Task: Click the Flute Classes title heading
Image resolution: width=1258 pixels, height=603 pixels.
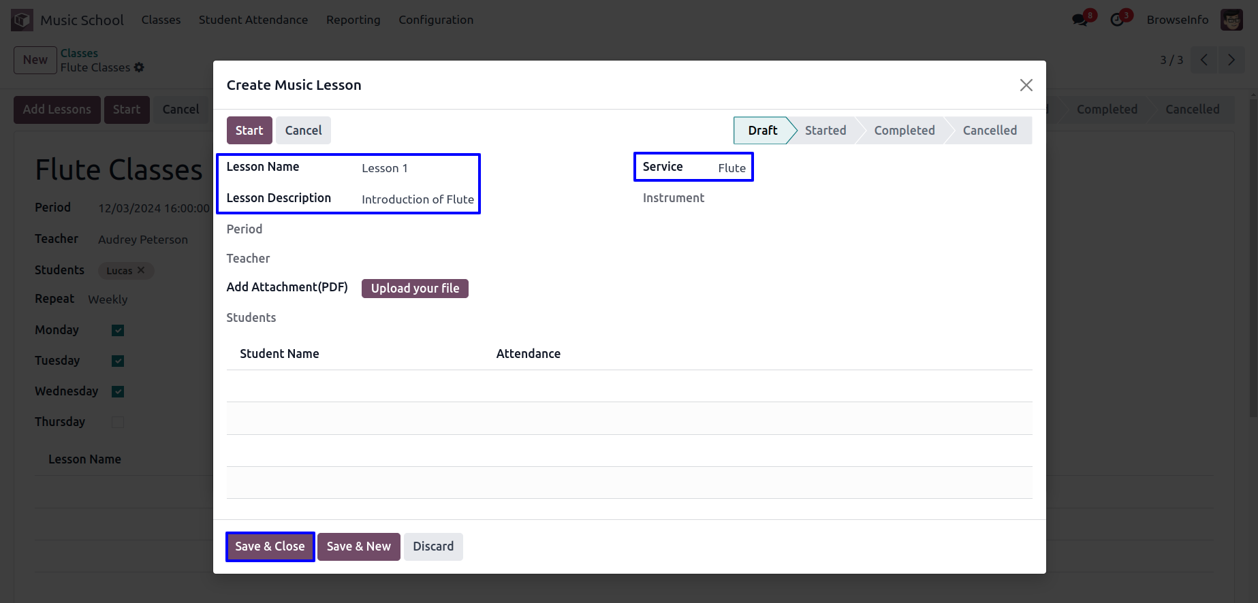Action: [119, 169]
